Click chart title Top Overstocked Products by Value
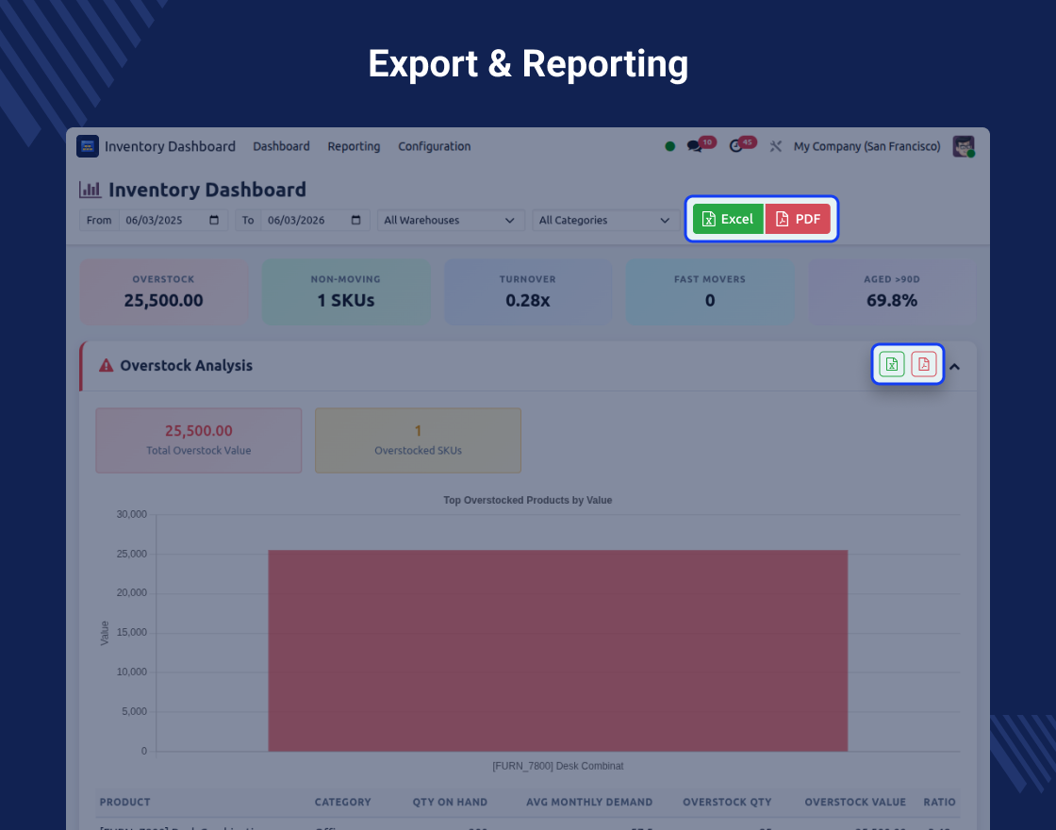1056x830 pixels. [527, 500]
